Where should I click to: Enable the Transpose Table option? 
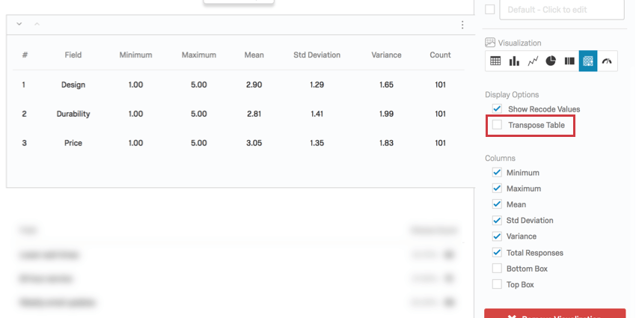[498, 125]
